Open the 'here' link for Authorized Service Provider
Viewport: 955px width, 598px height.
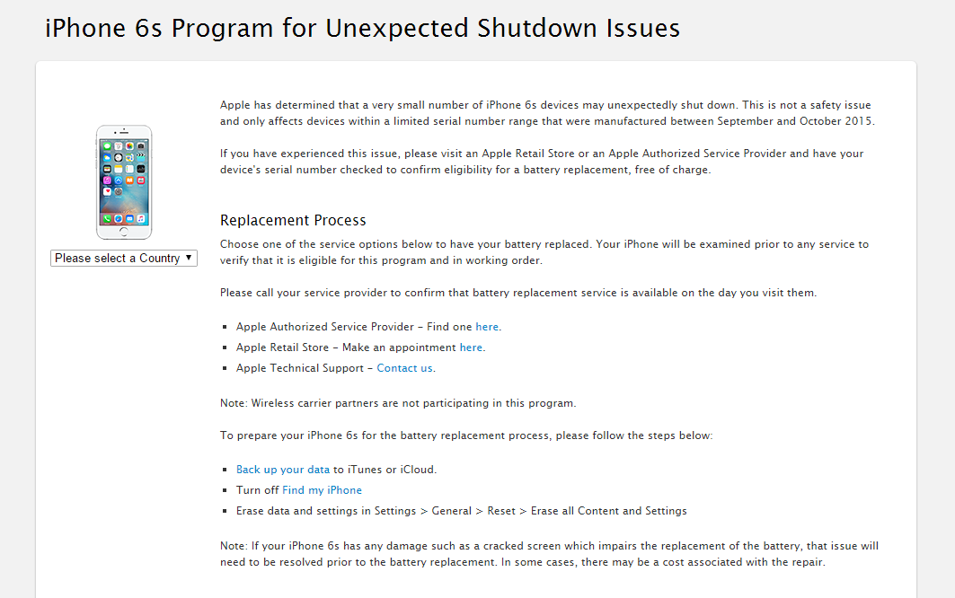click(487, 327)
